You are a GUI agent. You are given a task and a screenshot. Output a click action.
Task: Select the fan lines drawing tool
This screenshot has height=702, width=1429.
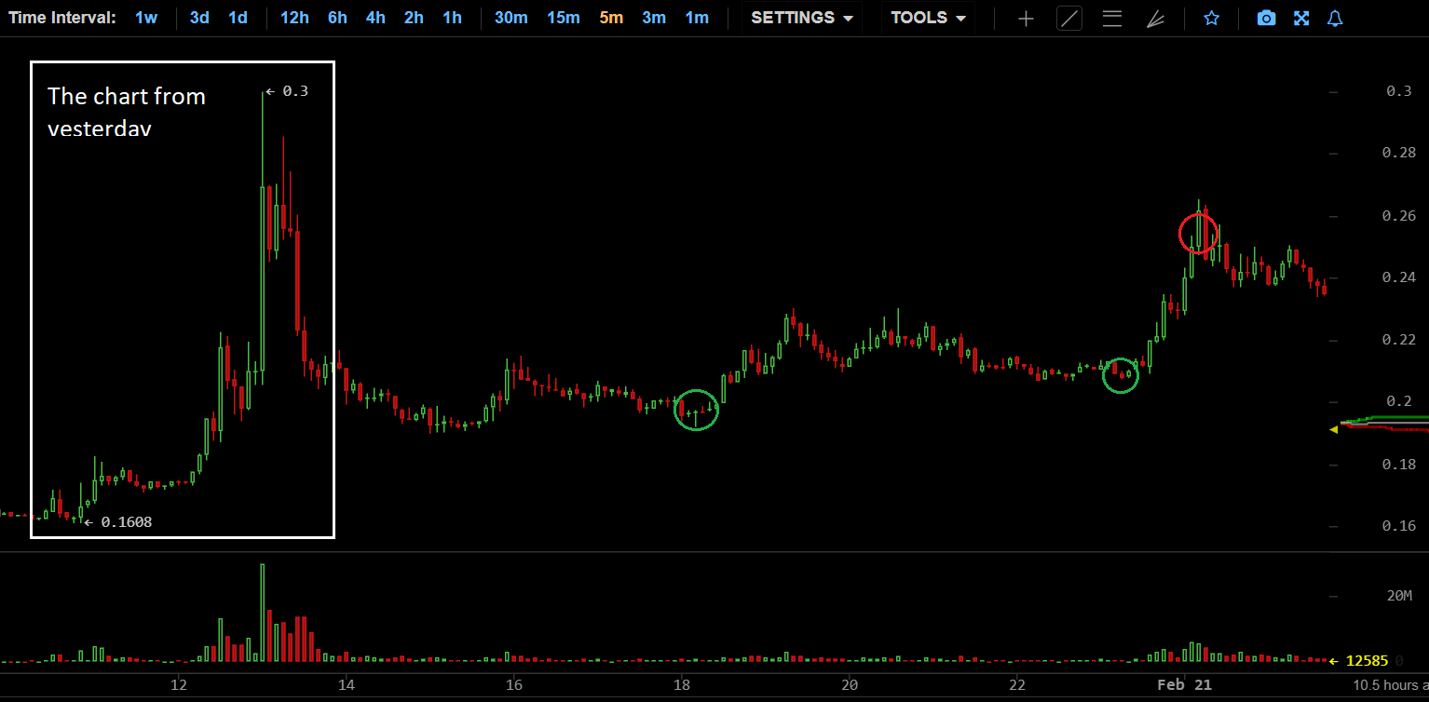pos(1155,19)
